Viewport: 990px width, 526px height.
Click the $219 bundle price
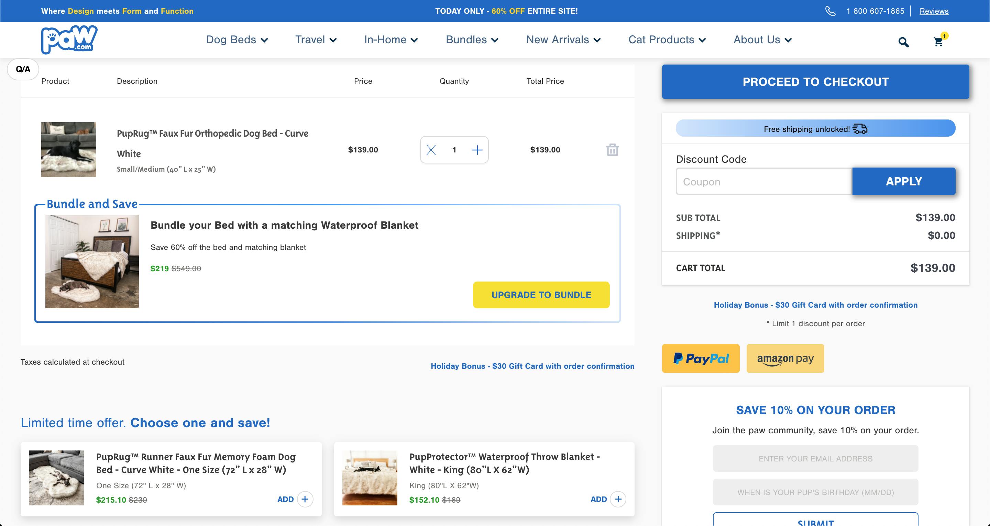pyautogui.click(x=159, y=268)
